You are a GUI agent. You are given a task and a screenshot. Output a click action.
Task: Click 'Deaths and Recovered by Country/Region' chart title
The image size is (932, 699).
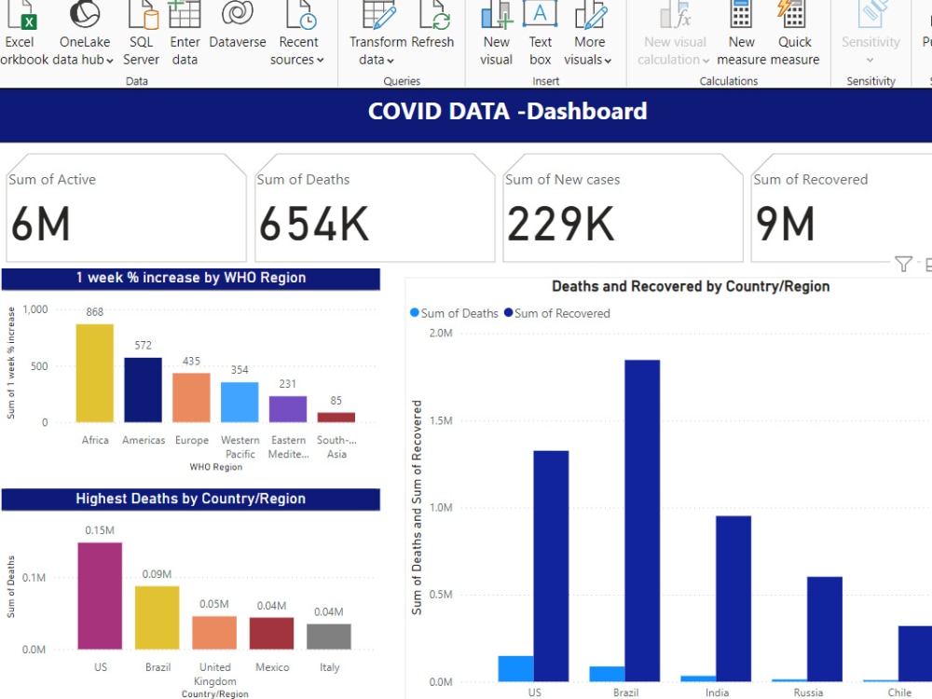pos(691,286)
